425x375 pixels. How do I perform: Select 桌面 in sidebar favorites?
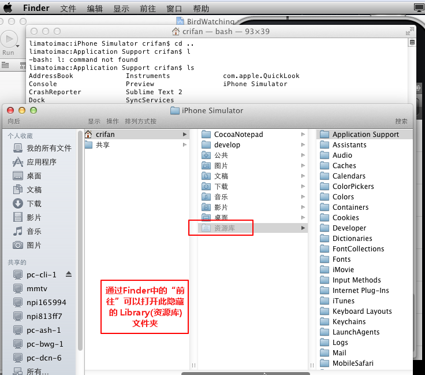pos(27,176)
